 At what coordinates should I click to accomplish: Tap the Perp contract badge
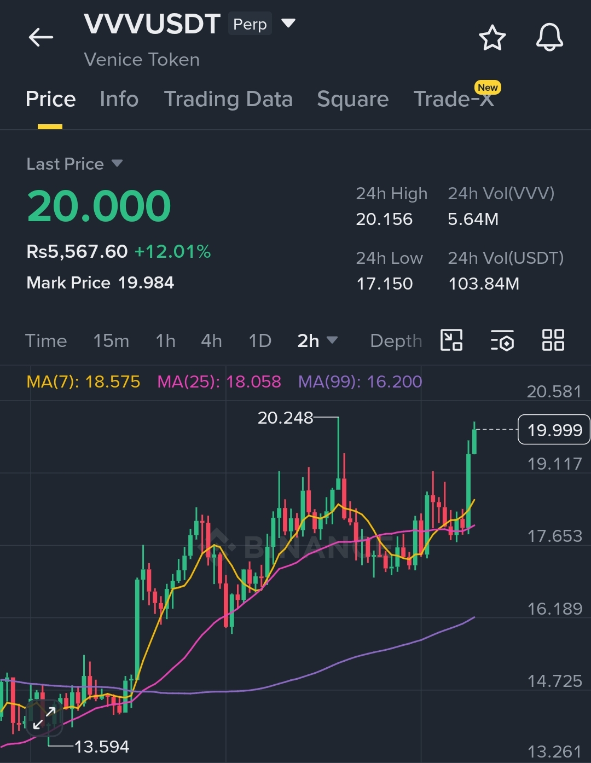250,24
